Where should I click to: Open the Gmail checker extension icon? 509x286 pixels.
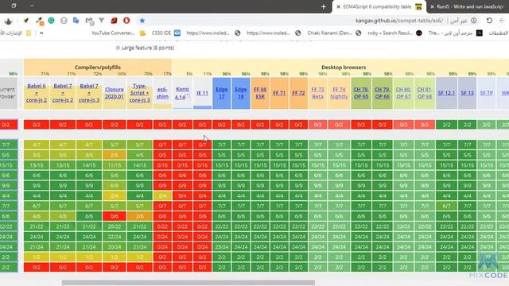point(89,21)
